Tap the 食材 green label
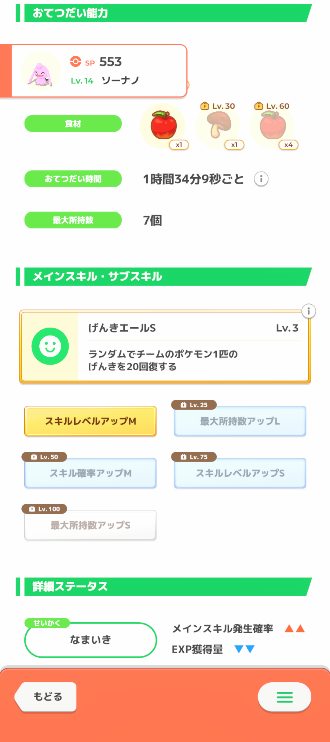The image size is (330, 742). pos(73,124)
